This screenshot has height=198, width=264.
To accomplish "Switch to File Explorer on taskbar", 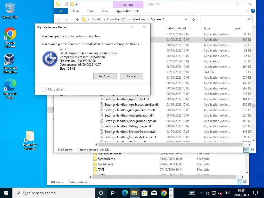I will click(134, 193).
